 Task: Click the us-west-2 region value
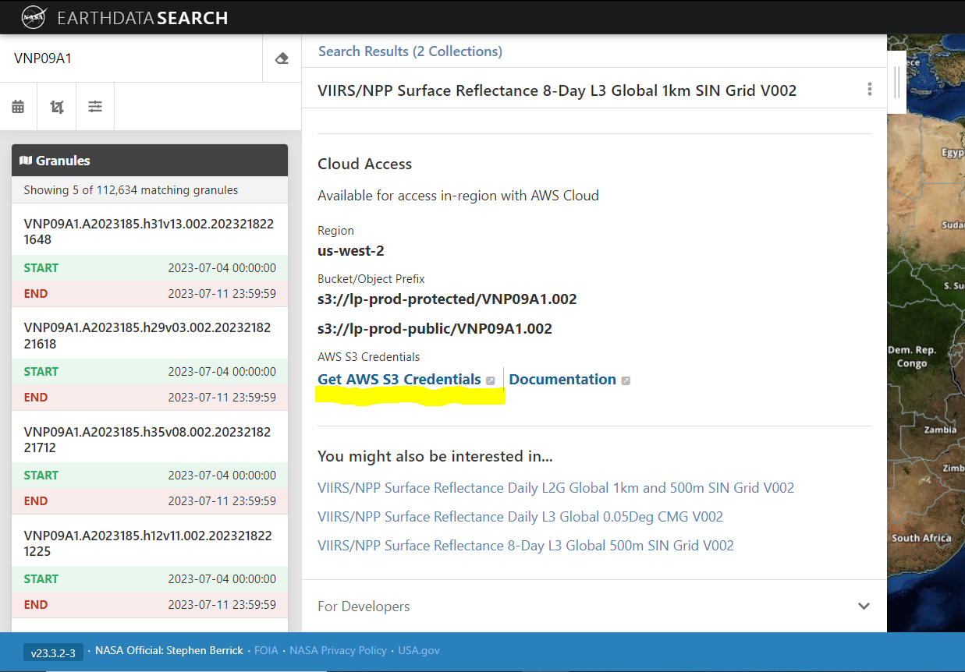tap(351, 250)
